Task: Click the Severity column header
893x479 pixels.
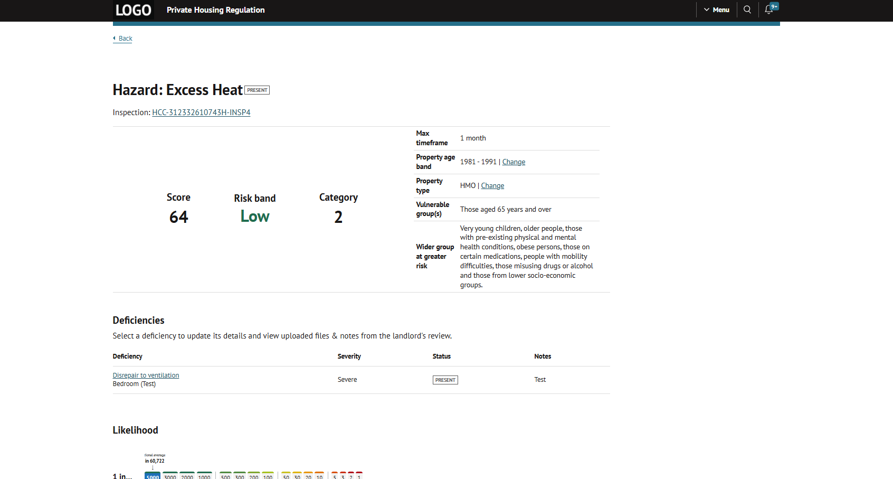Action: point(349,356)
